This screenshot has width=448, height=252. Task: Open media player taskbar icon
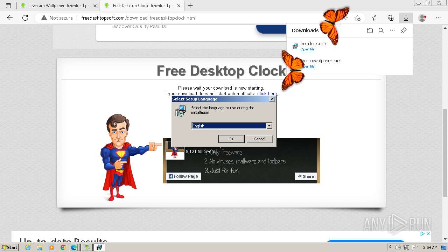51,247
